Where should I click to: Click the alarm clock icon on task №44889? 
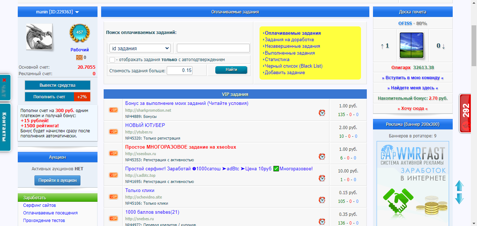322,113
